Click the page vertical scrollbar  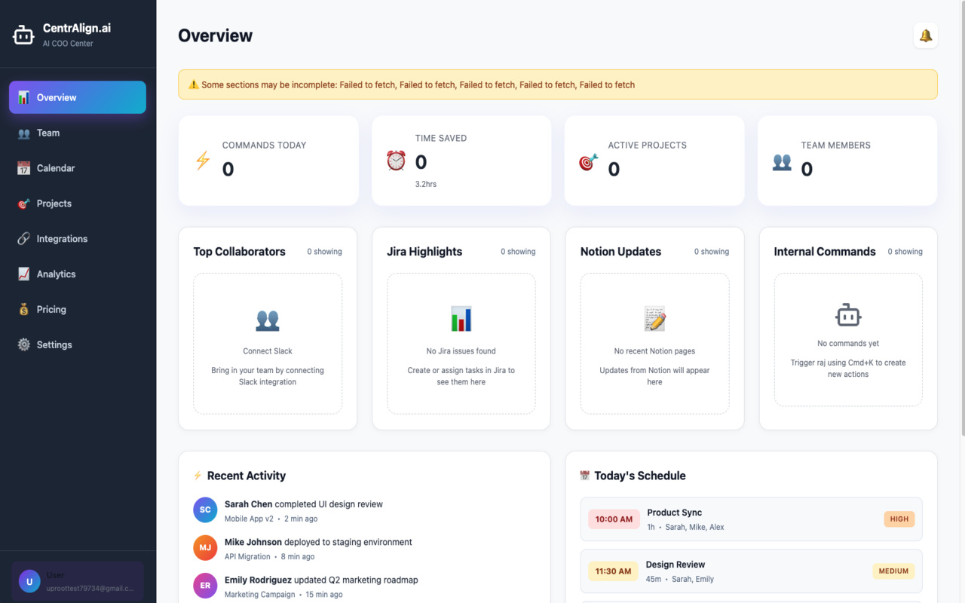click(962, 219)
